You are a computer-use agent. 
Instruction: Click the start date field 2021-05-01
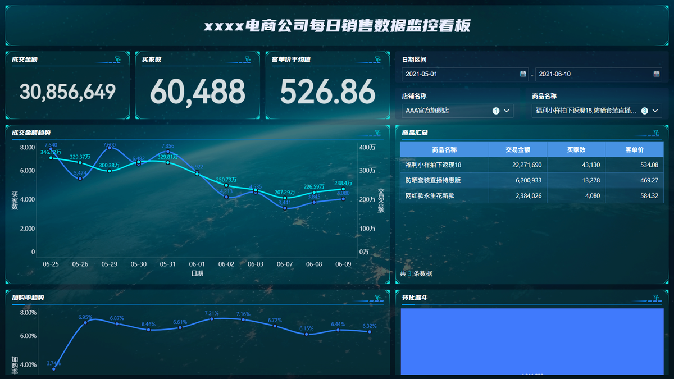pos(465,74)
